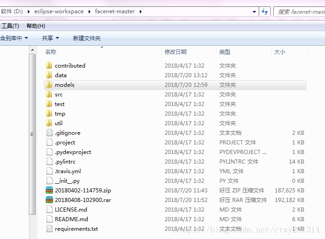Expand the arrow after 软件 (D:) breadcrumb
Image resolution: width=325 pixels, height=239 pixels.
pos(29,11)
